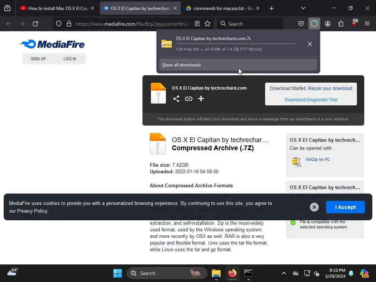Click Repair your download link
The height and width of the screenshot is (282, 376).
(330, 88)
